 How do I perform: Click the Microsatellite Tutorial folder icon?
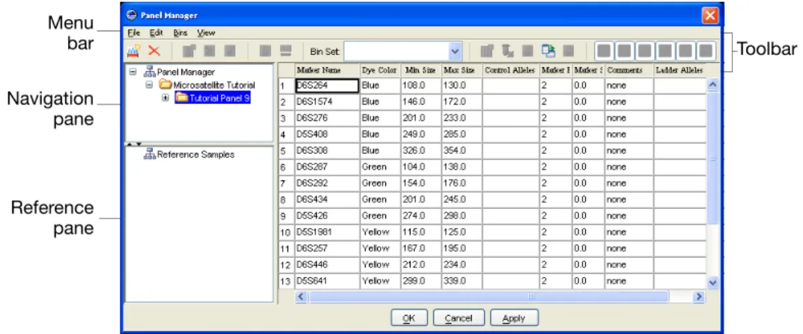(x=166, y=85)
